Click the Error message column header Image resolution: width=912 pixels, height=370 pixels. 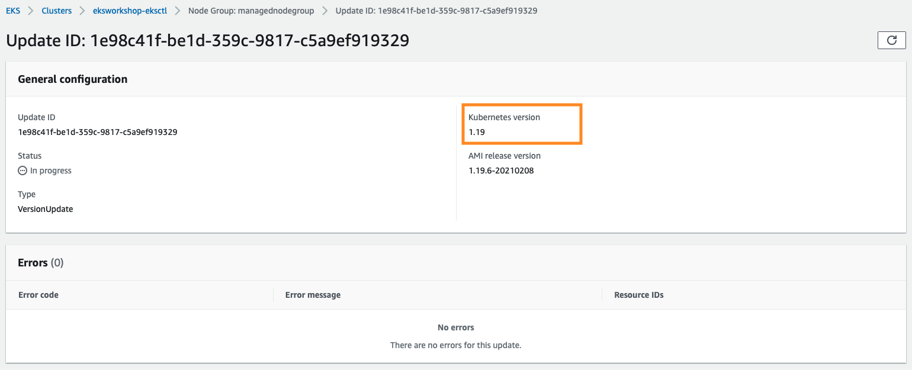[x=313, y=295]
